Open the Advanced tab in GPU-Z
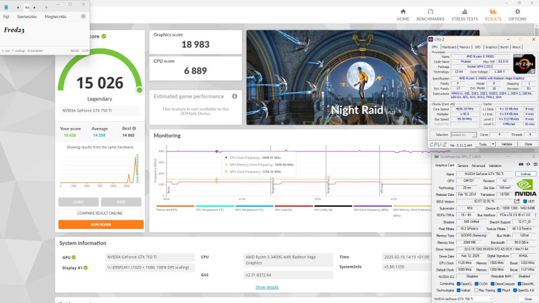The image size is (539, 303). click(x=478, y=166)
